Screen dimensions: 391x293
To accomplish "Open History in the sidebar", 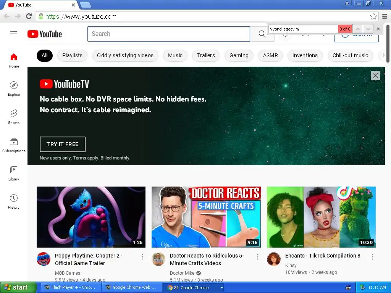I will click(x=14, y=201).
